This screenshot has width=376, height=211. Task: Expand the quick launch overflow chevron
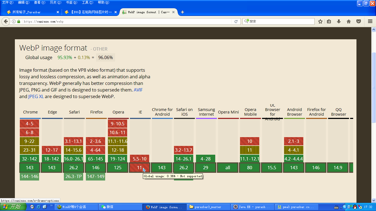(x=51, y=206)
